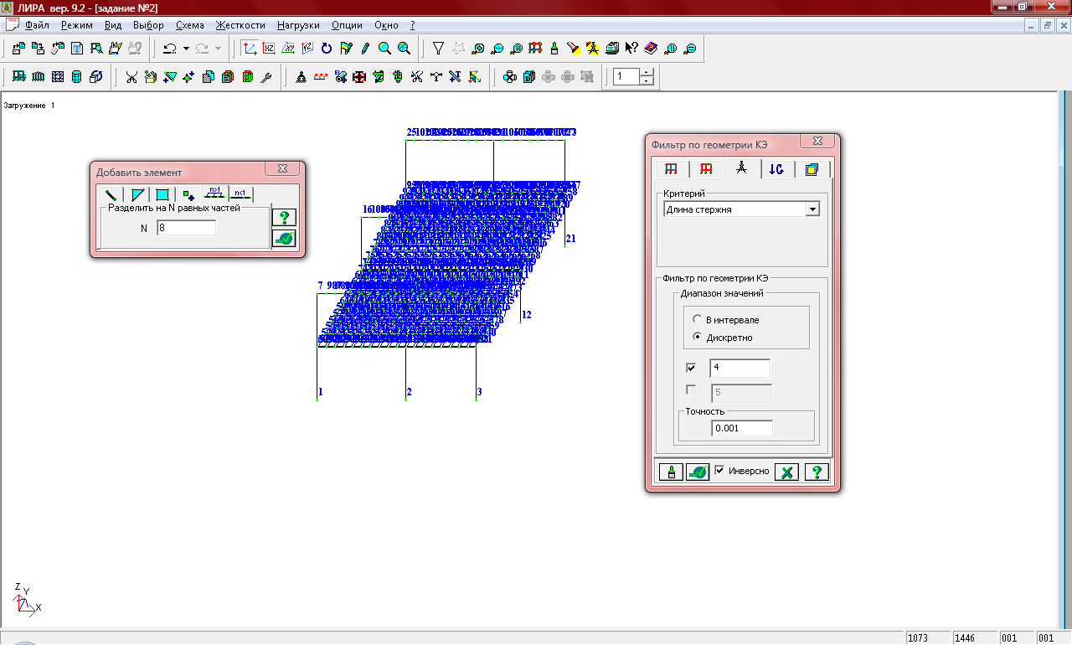The width and height of the screenshot is (1072, 645).
Task: Click the help question button in filter dialog
Action: (817, 472)
